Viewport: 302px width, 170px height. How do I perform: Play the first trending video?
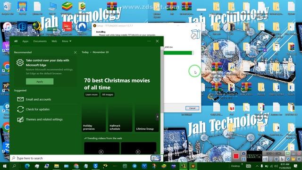(101, 152)
